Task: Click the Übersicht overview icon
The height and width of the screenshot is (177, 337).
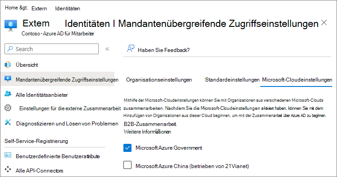Action: 8,65
